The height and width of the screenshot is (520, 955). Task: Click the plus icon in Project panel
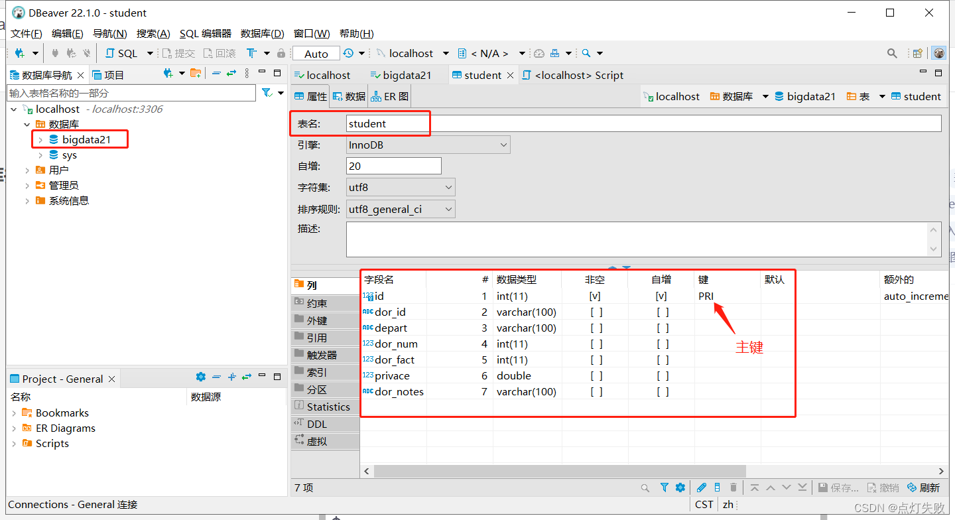[231, 377]
